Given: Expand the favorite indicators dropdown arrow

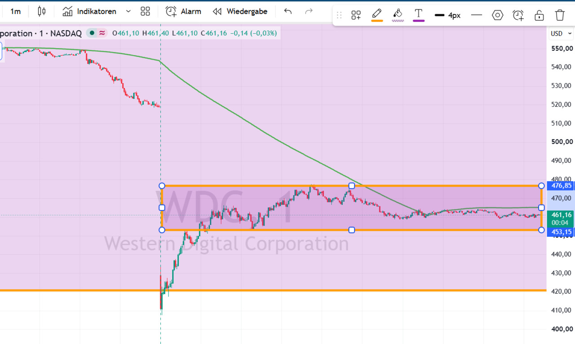Looking at the screenshot, I should (128, 11).
